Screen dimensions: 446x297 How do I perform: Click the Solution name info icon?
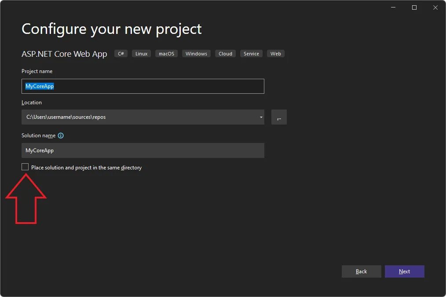click(x=61, y=136)
